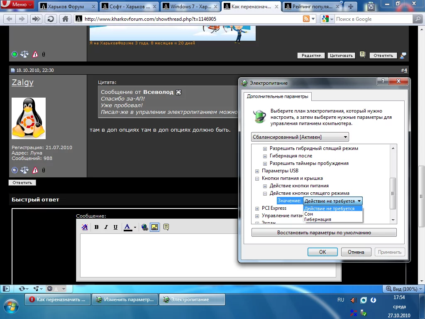Switch to the Харьков Форум tab

[68, 7]
